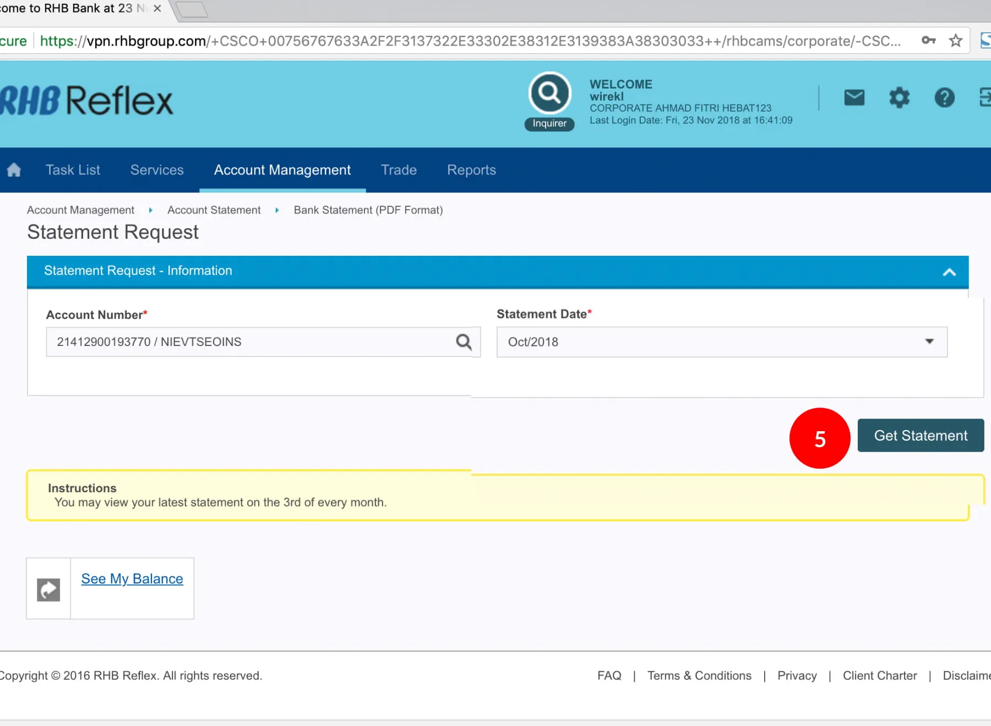Screen dimensions: 991x726
Task: Open the Reports menu
Action: pos(471,170)
